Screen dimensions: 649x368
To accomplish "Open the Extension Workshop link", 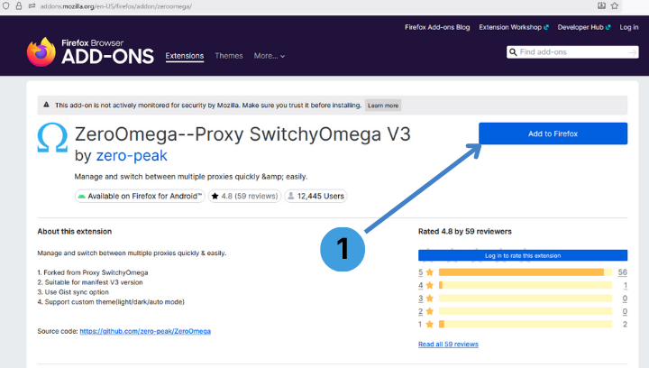I will 514,27.
